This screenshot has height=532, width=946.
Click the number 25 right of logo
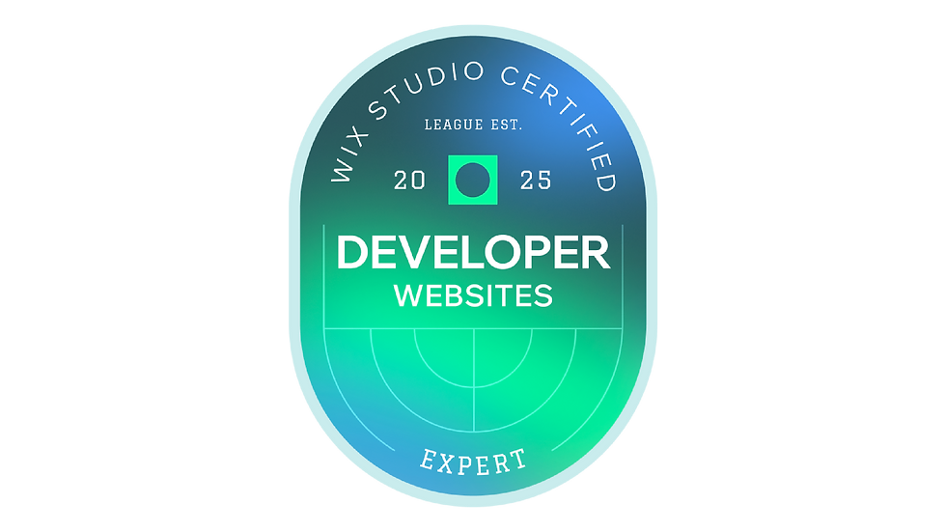point(536,181)
